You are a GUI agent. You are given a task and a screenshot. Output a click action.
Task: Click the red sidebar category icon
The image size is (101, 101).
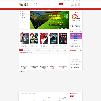pyautogui.click(x=20, y=24)
